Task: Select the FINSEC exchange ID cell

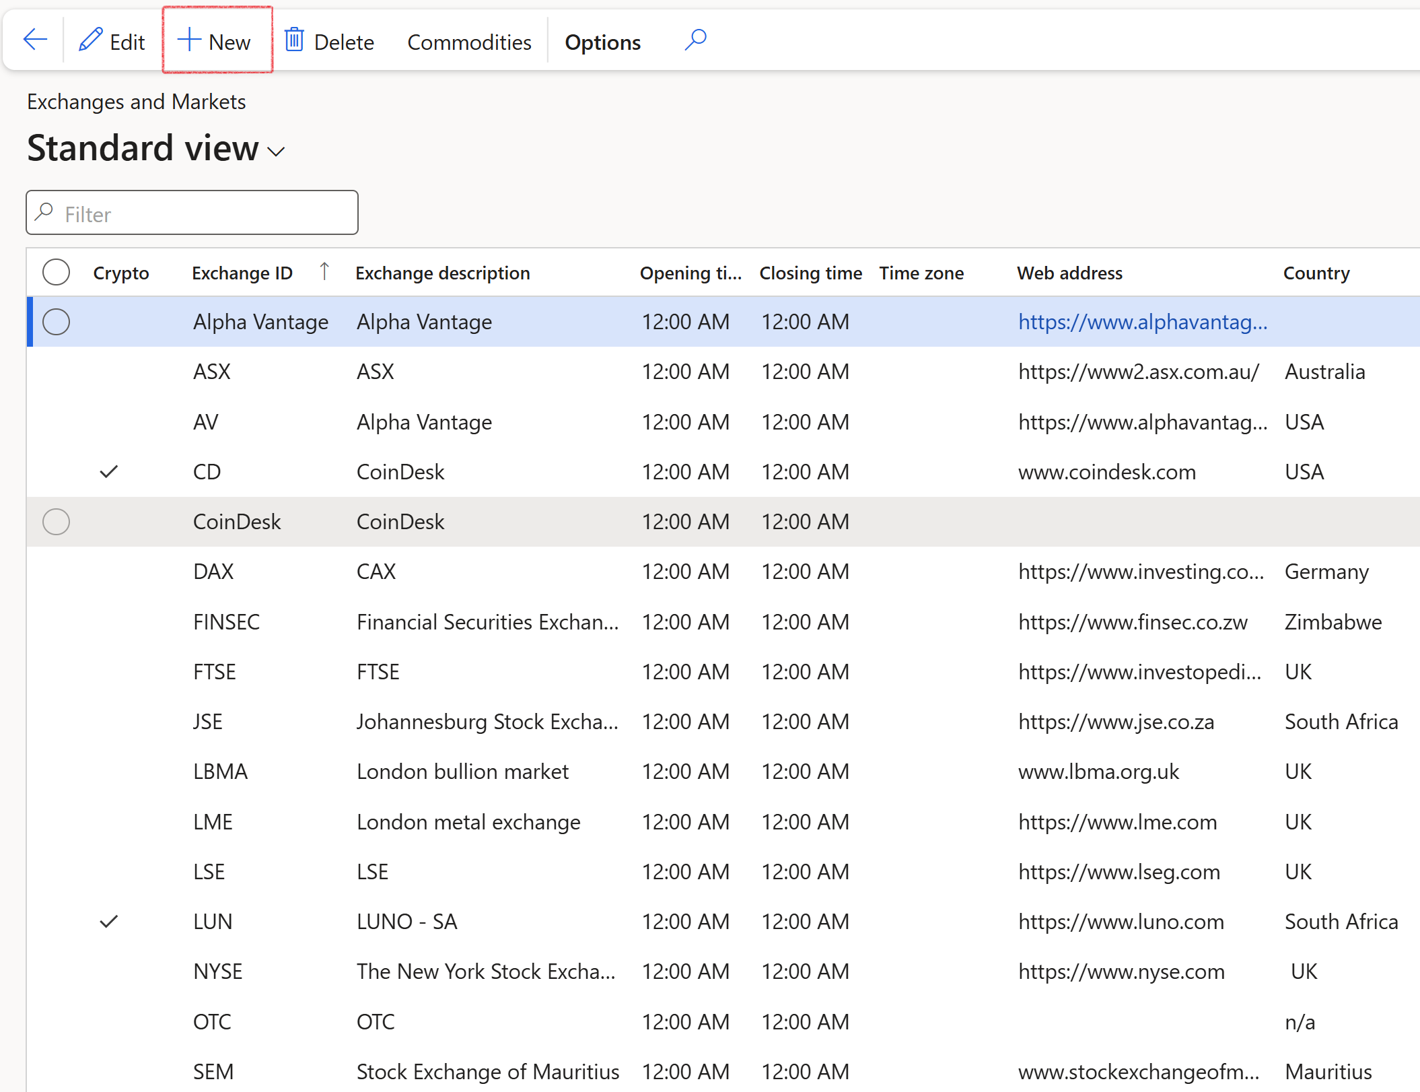Action: [227, 622]
